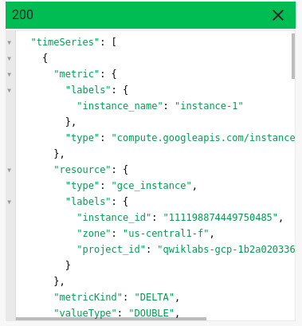Collapse the metric "labels" fold arrow

(10, 90)
